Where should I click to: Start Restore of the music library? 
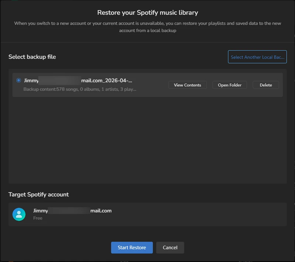click(x=132, y=248)
